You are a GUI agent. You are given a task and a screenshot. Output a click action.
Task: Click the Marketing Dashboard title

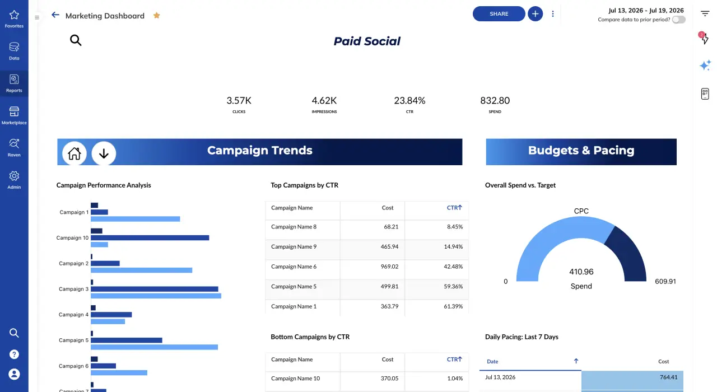pos(105,16)
